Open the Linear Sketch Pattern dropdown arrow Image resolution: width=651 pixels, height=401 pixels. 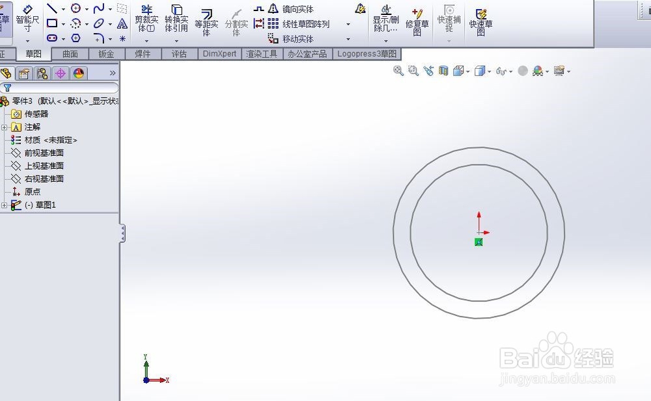pos(348,24)
